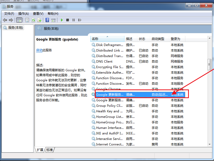
Task: Select the Distributed Tran... service row
Action: [x=138, y=56]
